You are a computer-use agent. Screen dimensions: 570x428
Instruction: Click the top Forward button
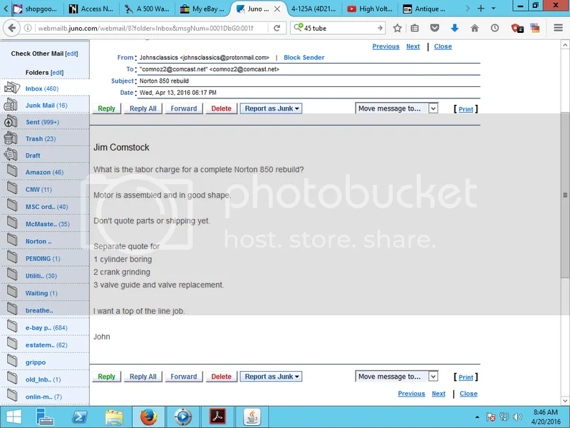[x=183, y=108]
